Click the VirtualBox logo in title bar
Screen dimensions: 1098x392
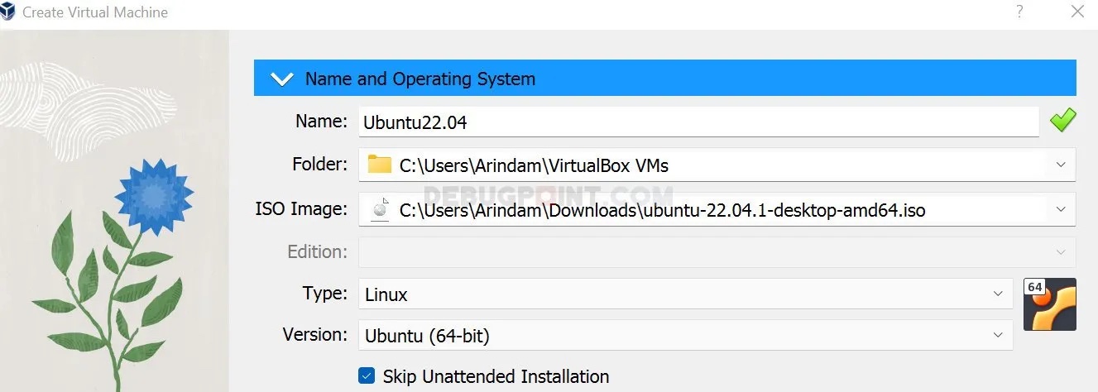coord(8,12)
